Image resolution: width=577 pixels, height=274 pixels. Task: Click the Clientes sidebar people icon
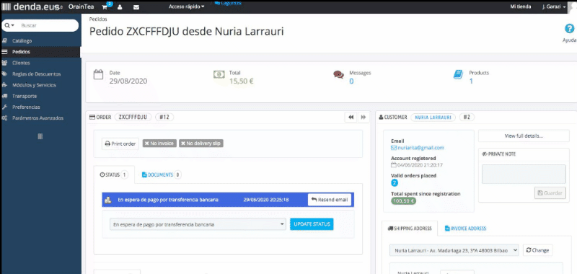click(x=5, y=63)
